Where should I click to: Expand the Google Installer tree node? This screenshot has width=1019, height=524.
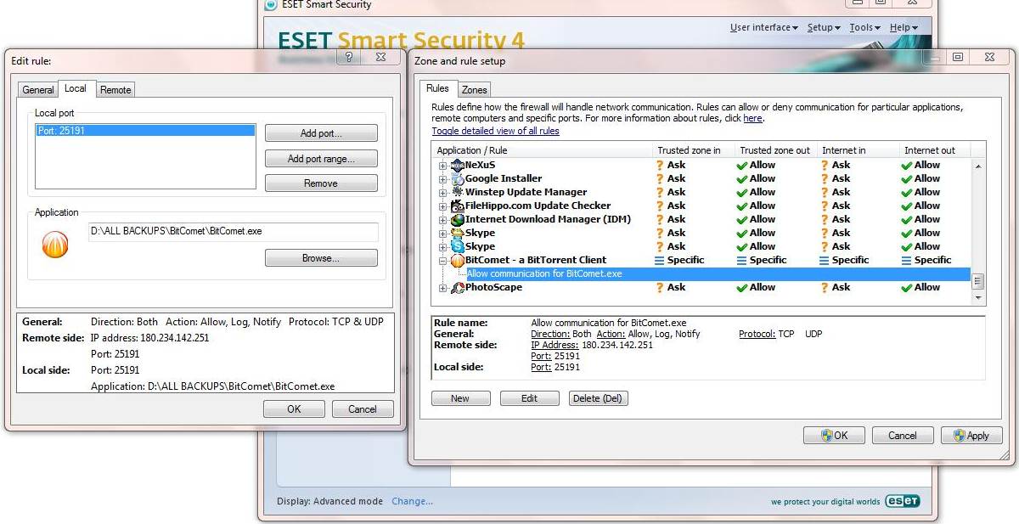click(442, 179)
